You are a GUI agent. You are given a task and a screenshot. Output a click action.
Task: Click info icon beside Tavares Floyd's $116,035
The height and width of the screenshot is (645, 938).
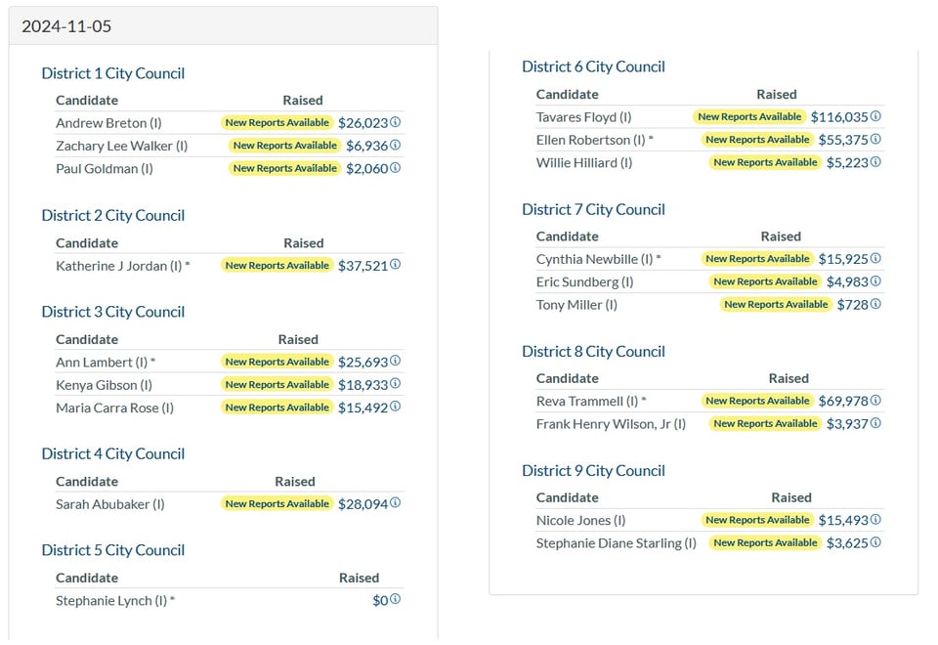click(x=875, y=116)
